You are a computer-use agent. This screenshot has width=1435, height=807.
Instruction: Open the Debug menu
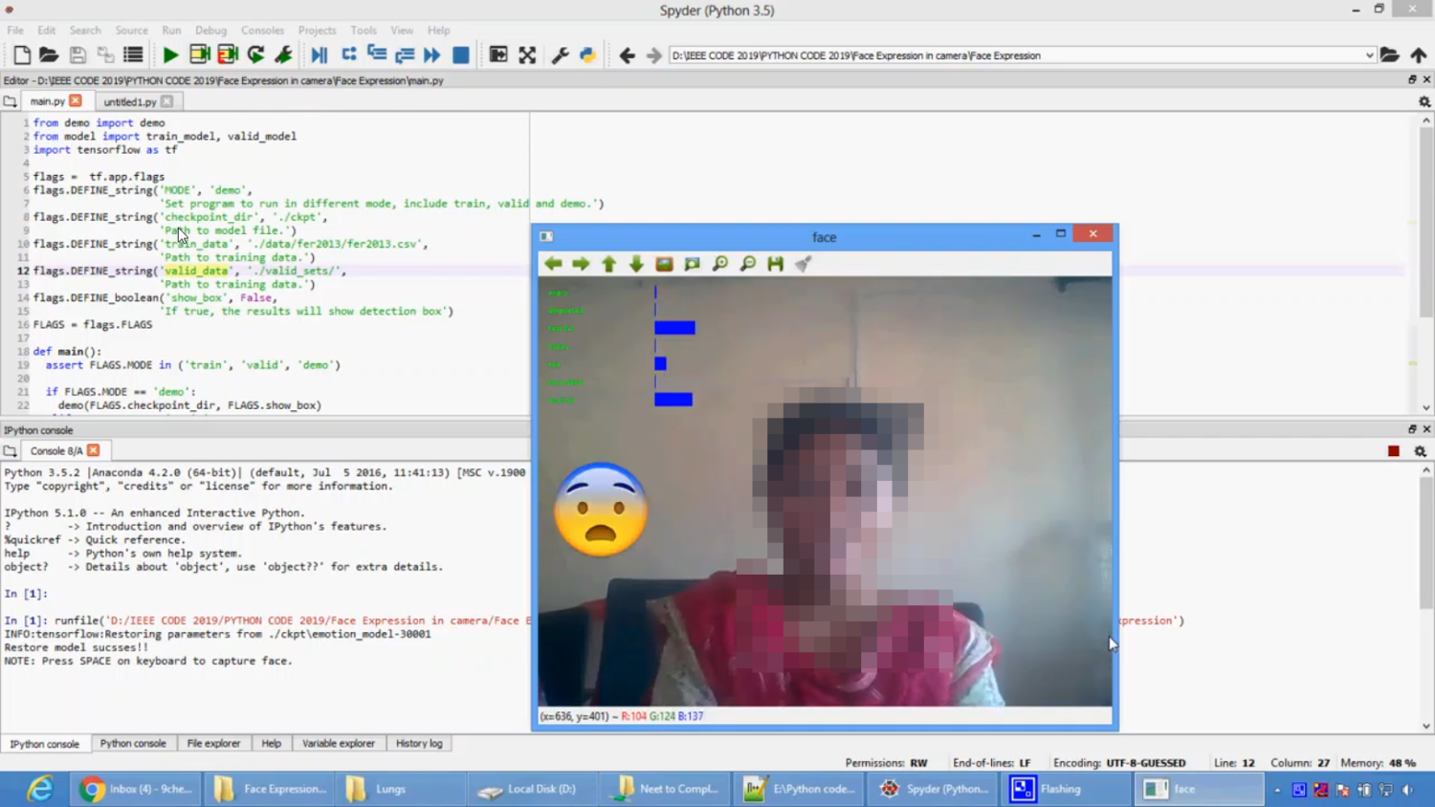point(210,30)
